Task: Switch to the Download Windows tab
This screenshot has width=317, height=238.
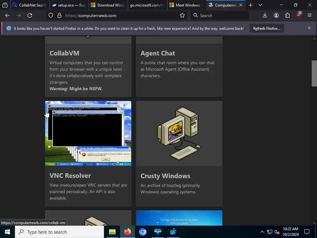Action: click(x=108, y=5)
